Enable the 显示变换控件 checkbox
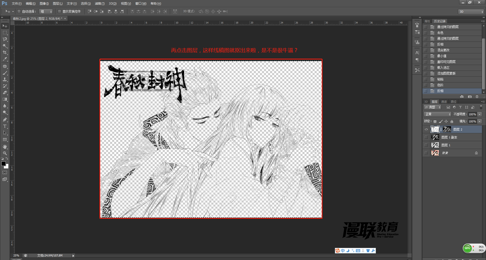This screenshot has width=486, height=260. 59,11
